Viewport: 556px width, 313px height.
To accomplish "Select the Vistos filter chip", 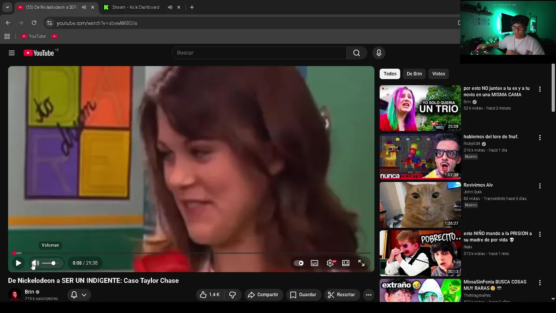I will tap(439, 74).
